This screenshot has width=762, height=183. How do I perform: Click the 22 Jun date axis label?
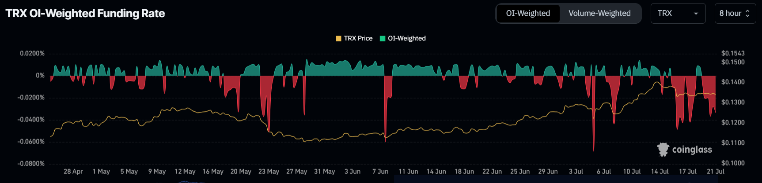click(x=492, y=172)
